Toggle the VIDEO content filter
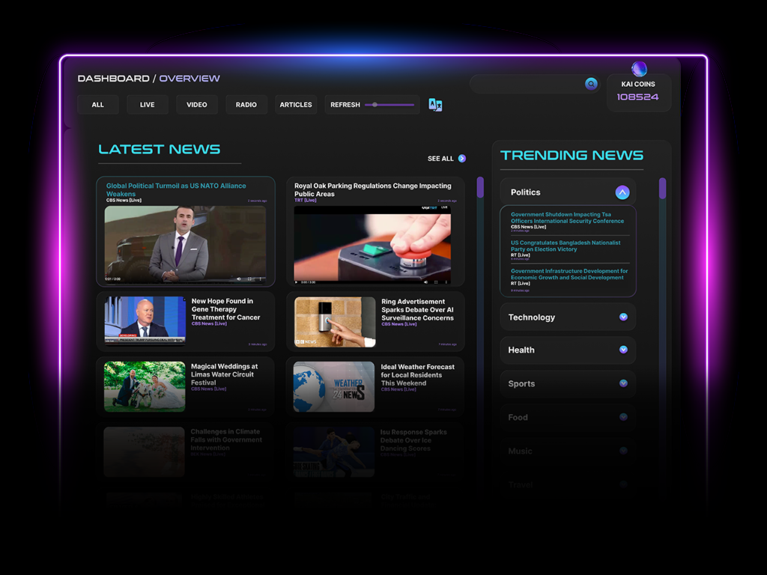This screenshot has height=575, width=767. pyautogui.click(x=196, y=104)
